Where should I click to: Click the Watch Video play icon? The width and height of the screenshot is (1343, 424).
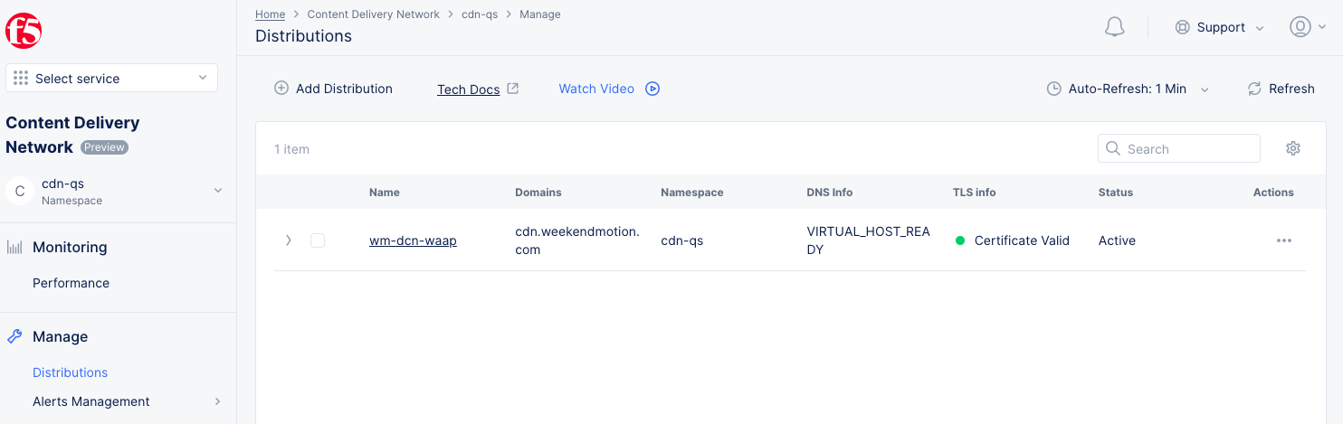click(x=652, y=89)
